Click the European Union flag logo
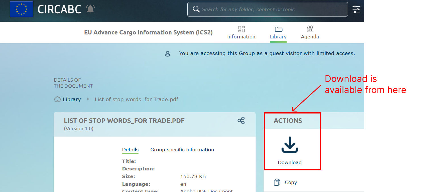This screenshot has width=439, height=192. tap(21, 9)
